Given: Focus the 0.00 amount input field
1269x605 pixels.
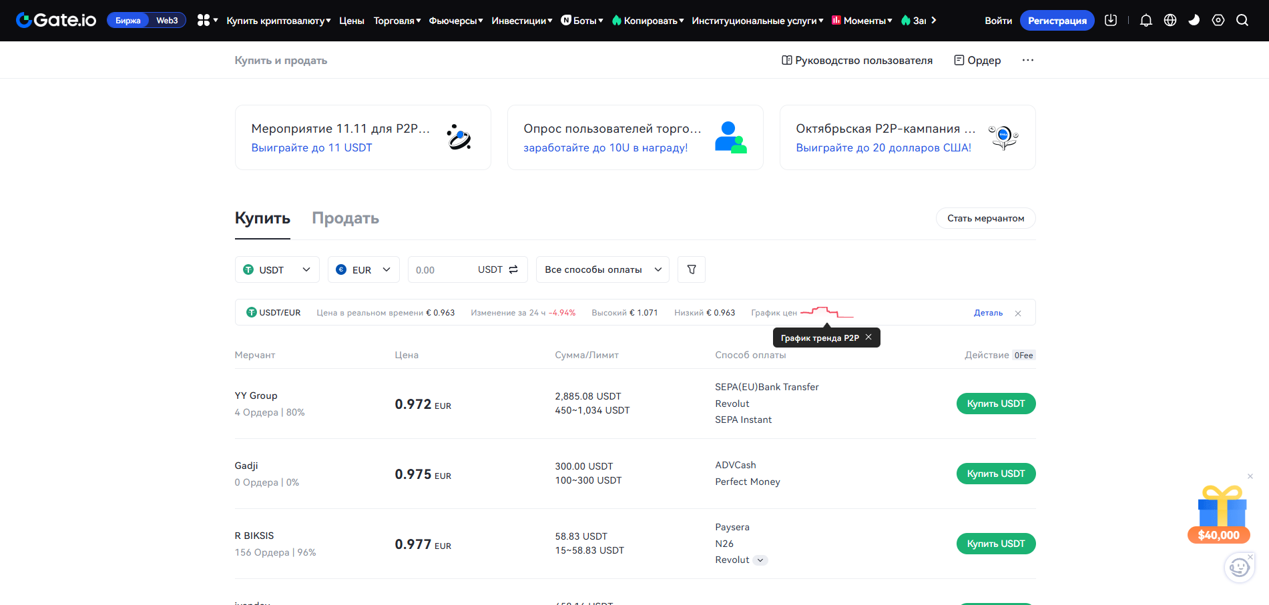Looking at the screenshot, I should pos(441,269).
